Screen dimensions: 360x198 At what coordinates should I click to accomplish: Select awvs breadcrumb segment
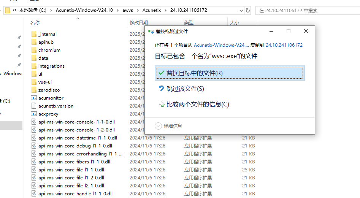click(x=128, y=10)
